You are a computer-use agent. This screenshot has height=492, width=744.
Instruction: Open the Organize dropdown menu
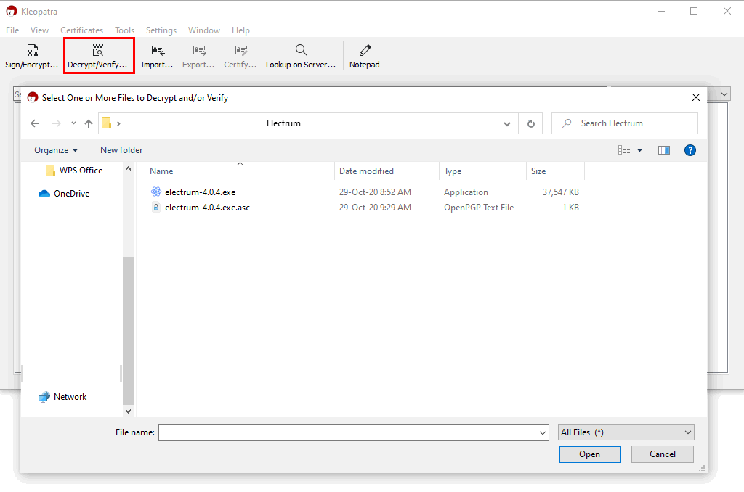point(56,150)
